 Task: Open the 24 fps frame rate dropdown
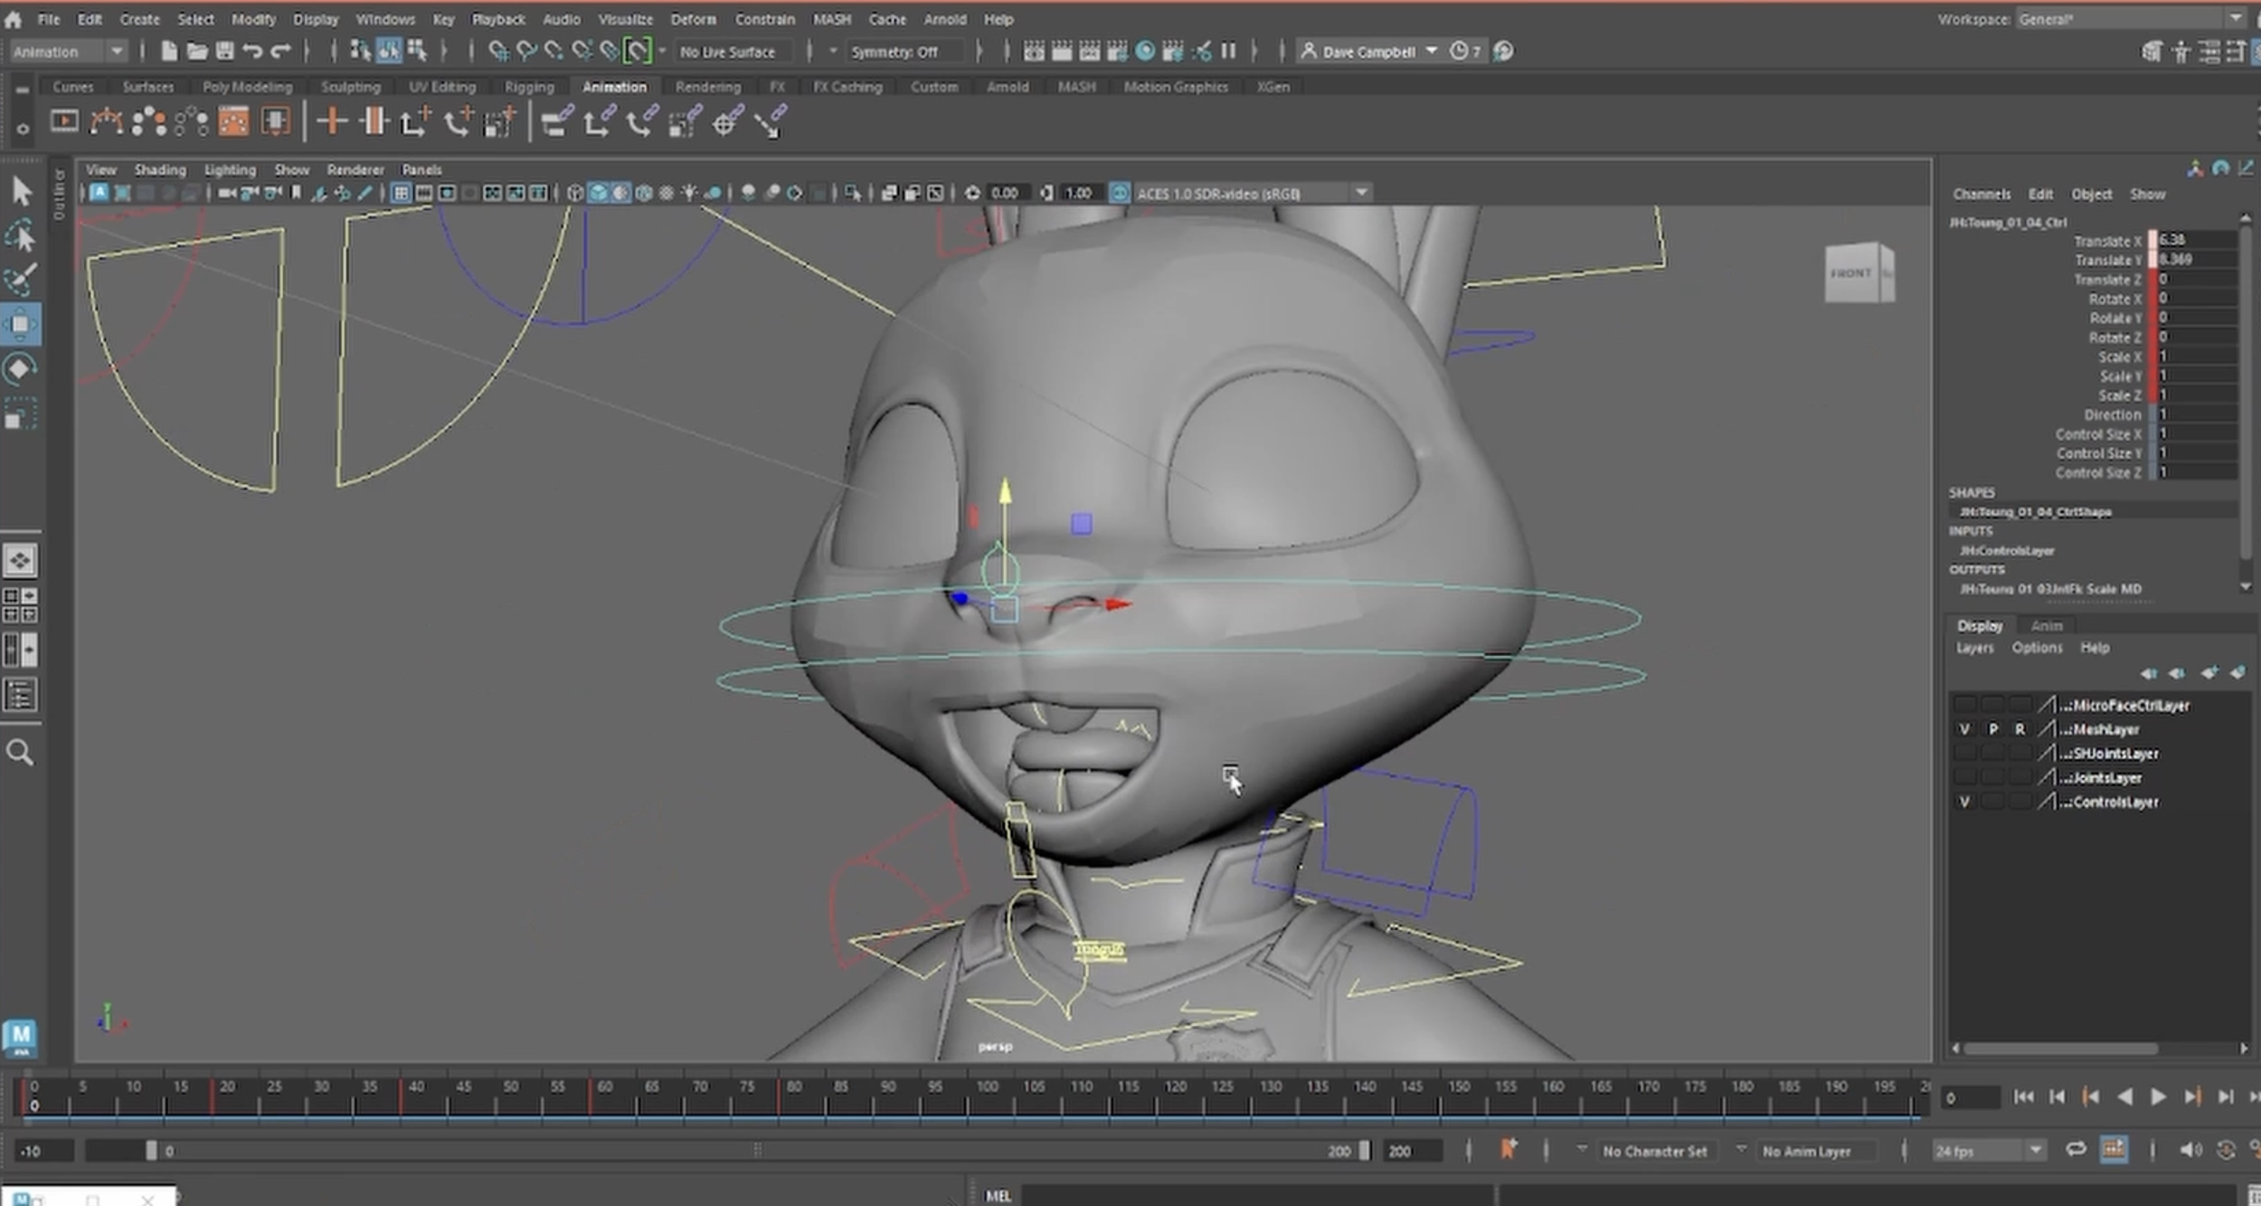point(2035,1151)
